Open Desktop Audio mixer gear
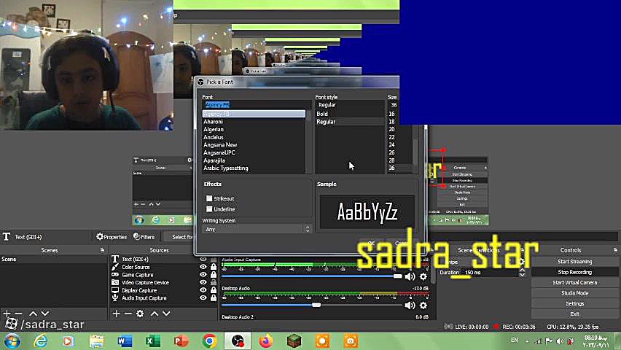Image resolution: width=621 pixels, height=350 pixels. tap(423, 306)
